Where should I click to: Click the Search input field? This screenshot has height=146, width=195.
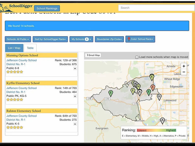click(x=156, y=8)
